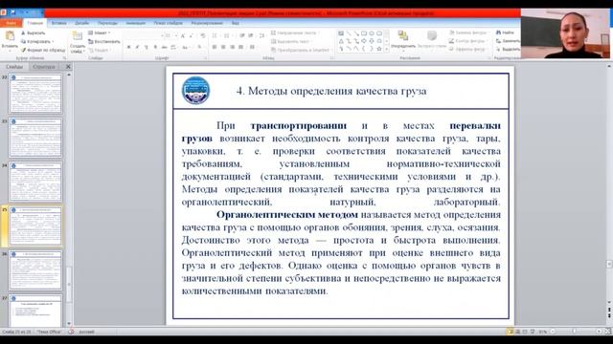Viewport: 613px width, 344px height.
Task: Switch to the Slide Show (Показ слайдов) tab
Action: click(x=169, y=23)
